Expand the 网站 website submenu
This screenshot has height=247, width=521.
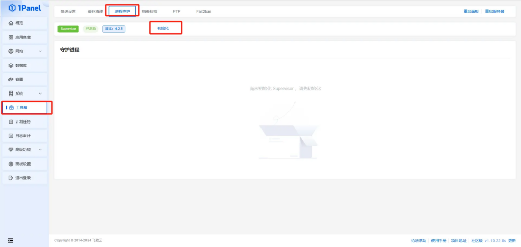(25, 51)
